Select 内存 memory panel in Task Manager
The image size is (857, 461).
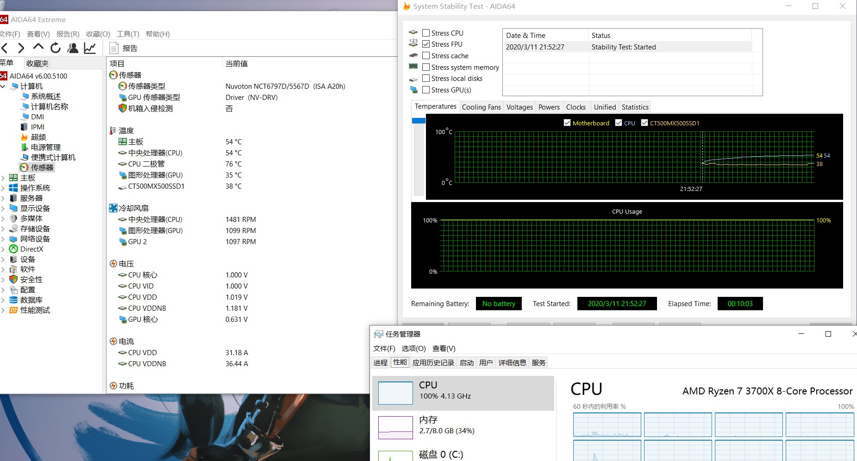(x=463, y=428)
